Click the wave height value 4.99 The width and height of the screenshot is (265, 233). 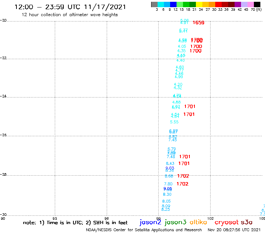pos(179,77)
